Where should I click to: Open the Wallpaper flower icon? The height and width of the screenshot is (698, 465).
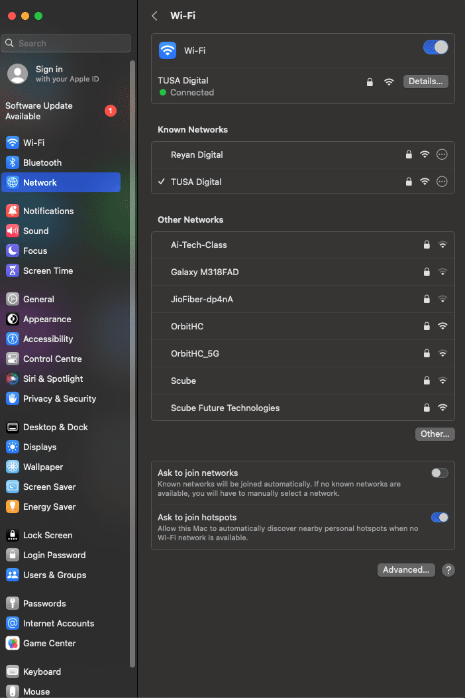[x=13, y=467]
